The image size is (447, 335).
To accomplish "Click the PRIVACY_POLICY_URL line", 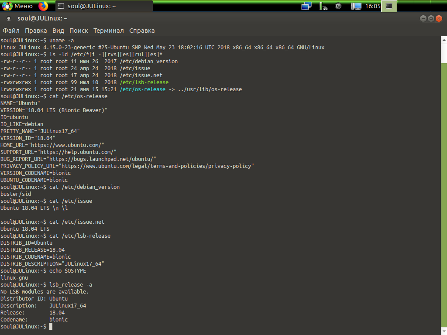I will [127, 166].
